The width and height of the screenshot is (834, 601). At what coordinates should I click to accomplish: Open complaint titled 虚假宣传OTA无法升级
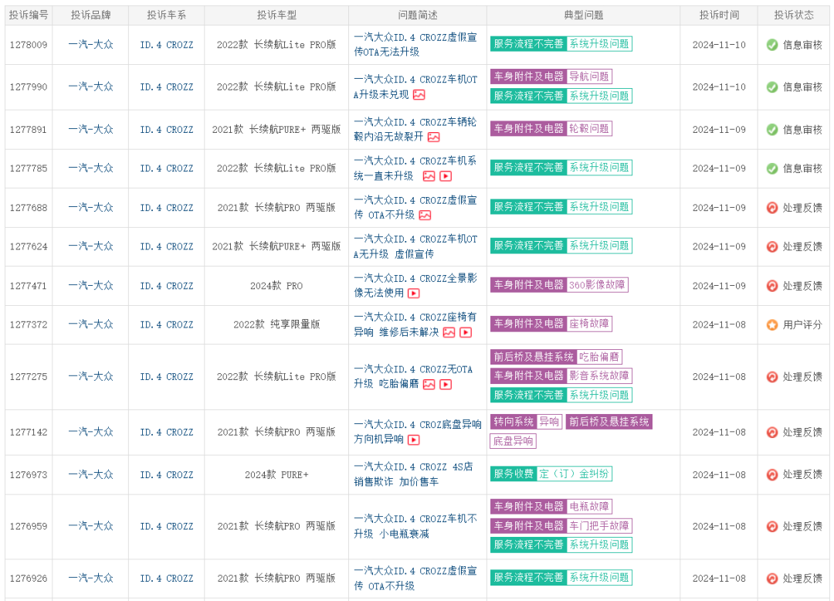click(415, 45)
